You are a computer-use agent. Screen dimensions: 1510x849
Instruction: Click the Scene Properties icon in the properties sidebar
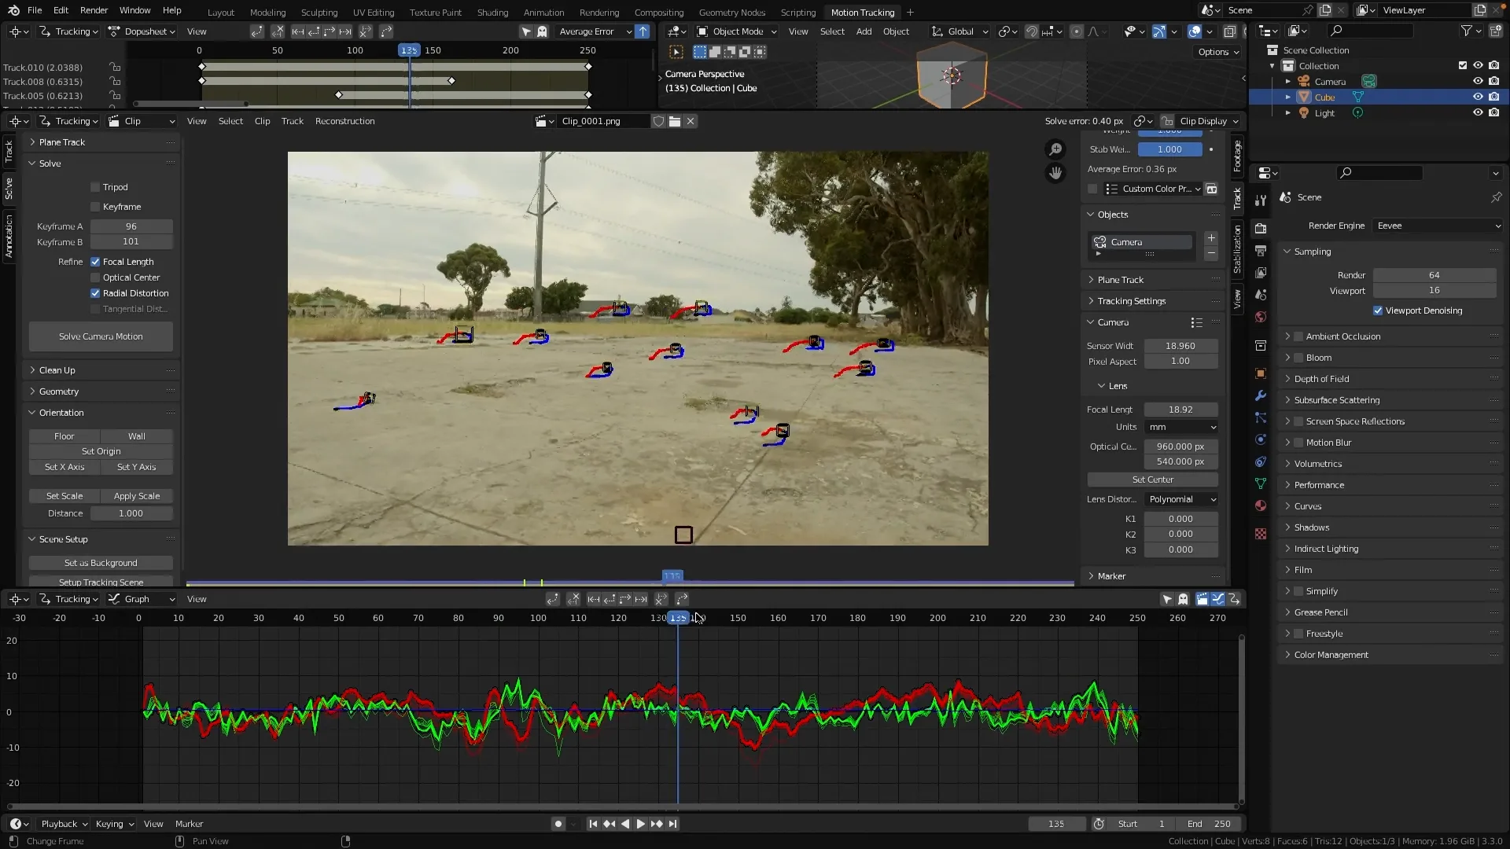tap(1261, 295)
